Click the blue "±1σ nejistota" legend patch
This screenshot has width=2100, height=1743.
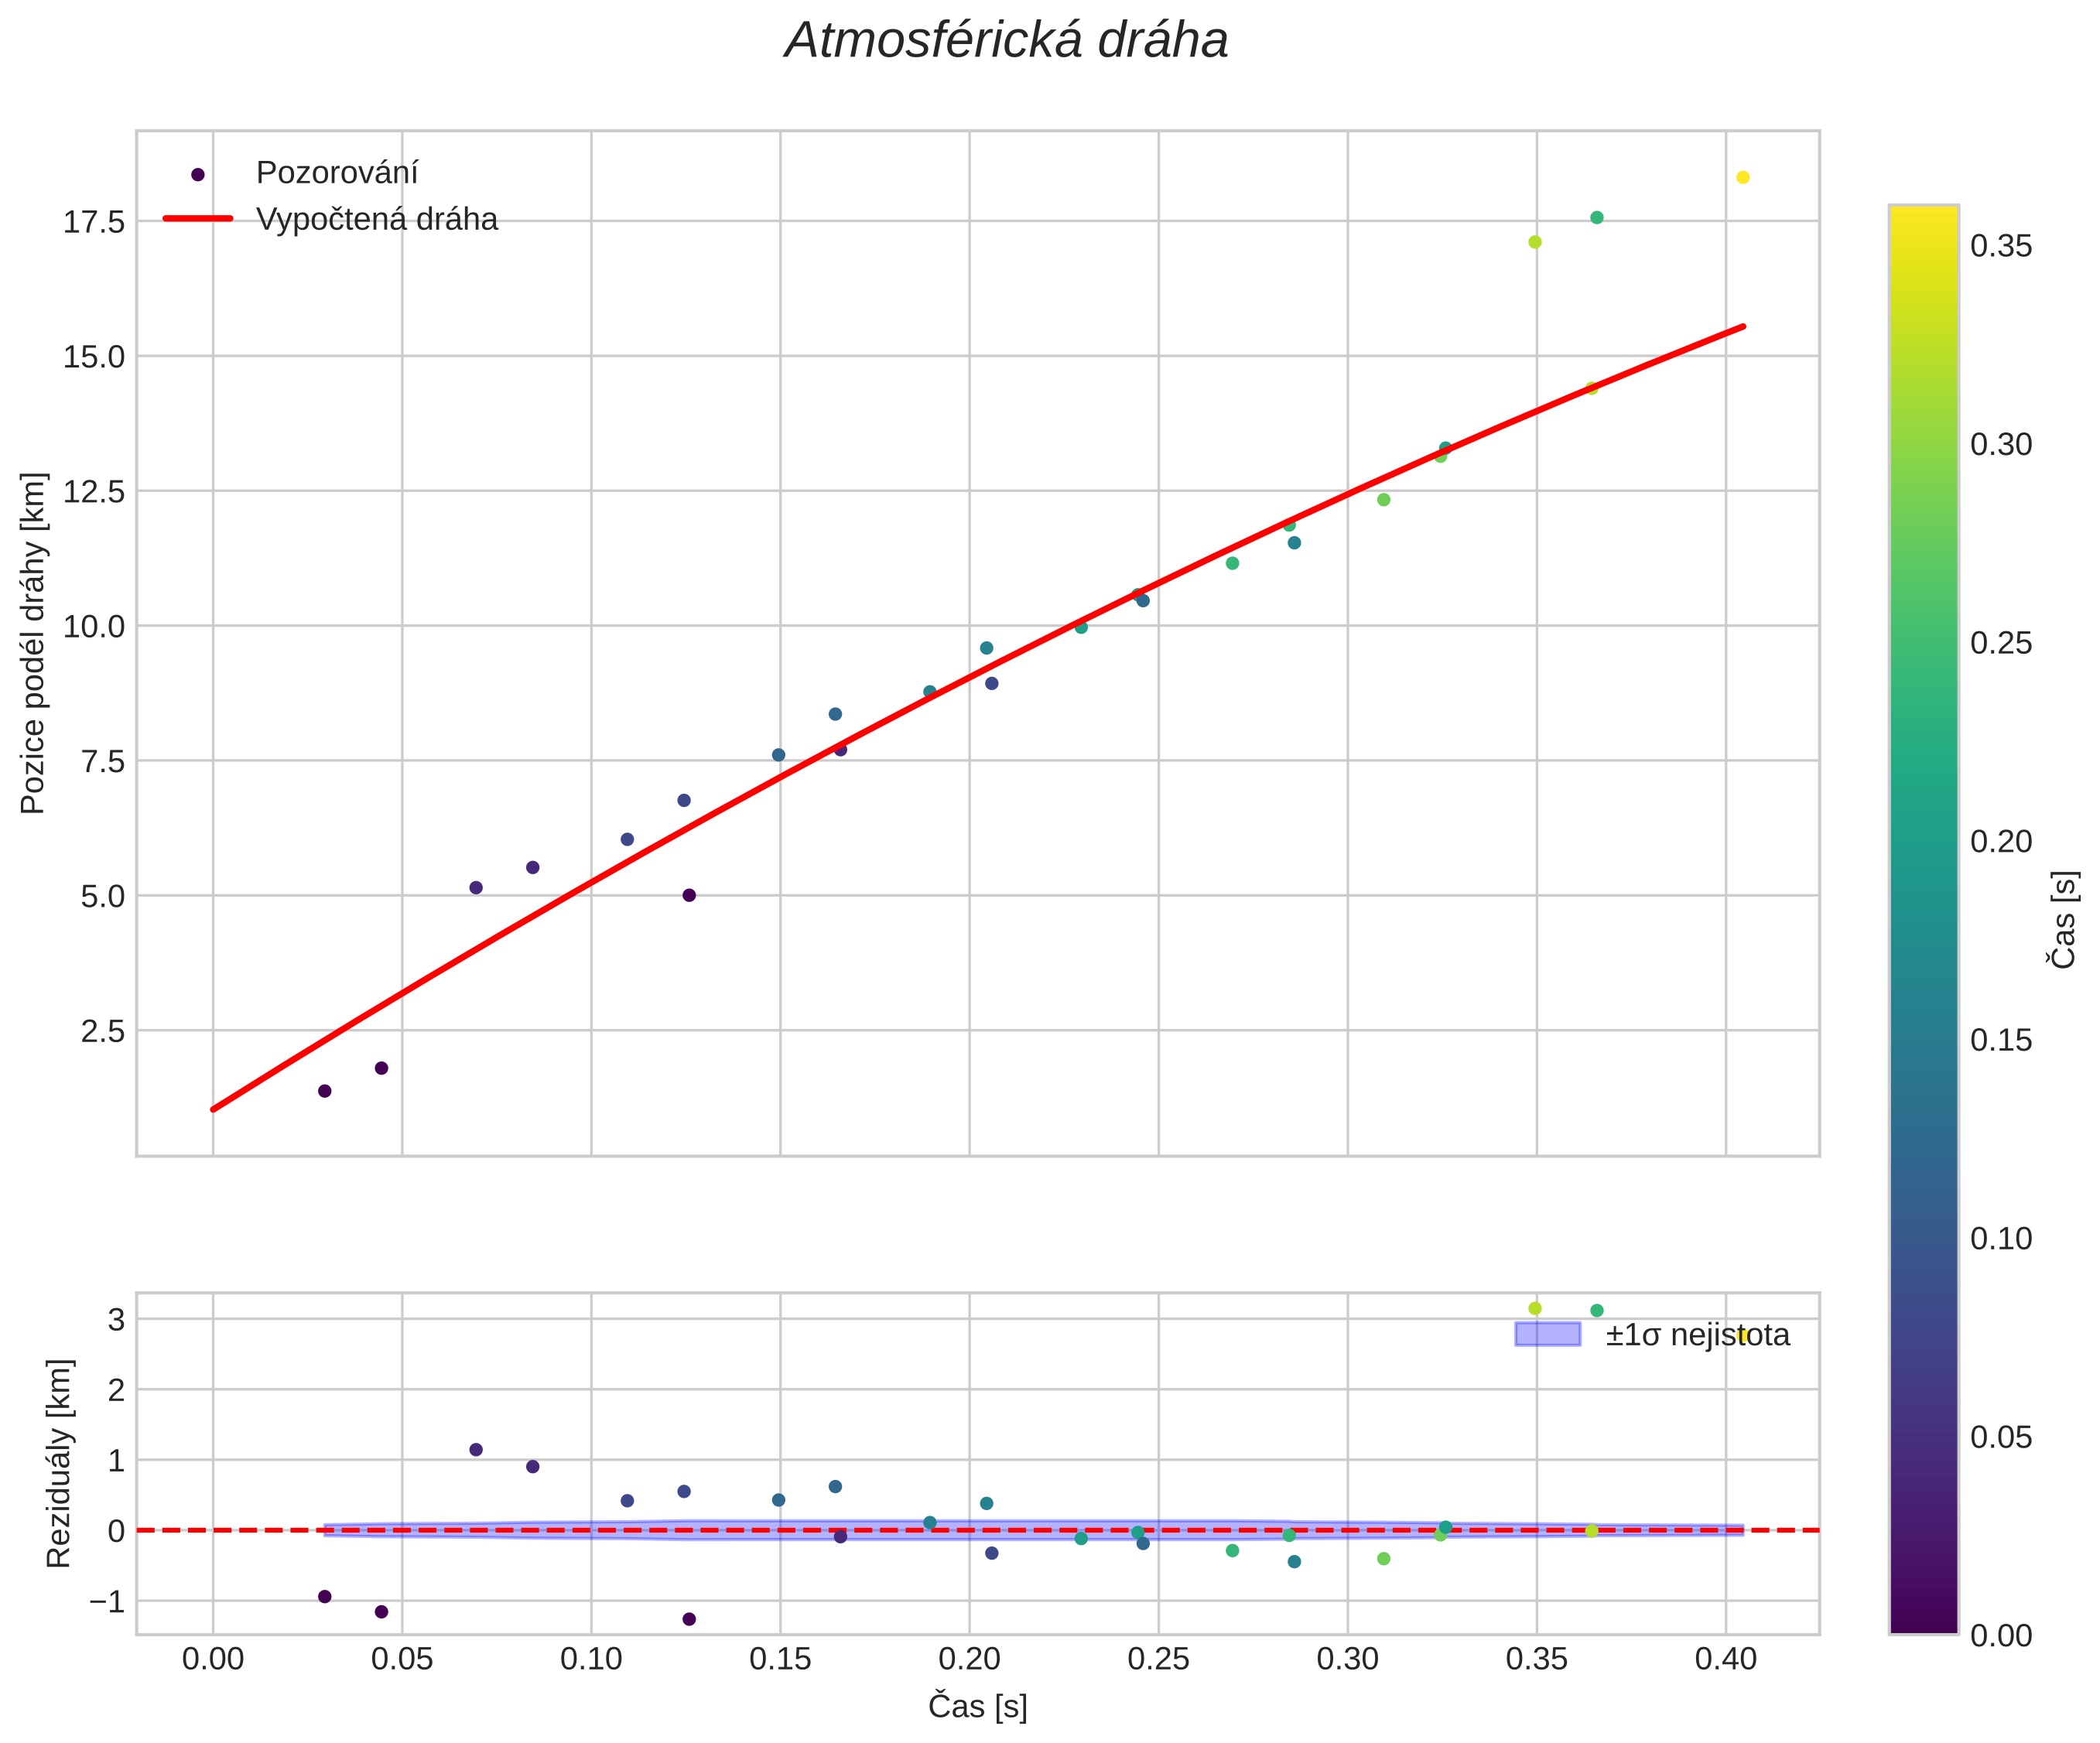click(x=1548, y=1334)
